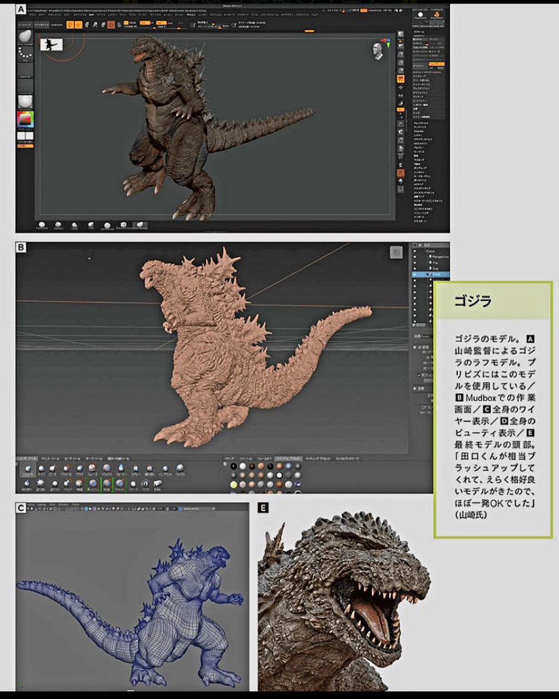This screenshot has width=559, height=699.
Task: Open Renderer menu in Maya viewport panel
Action: pos(63,504)
